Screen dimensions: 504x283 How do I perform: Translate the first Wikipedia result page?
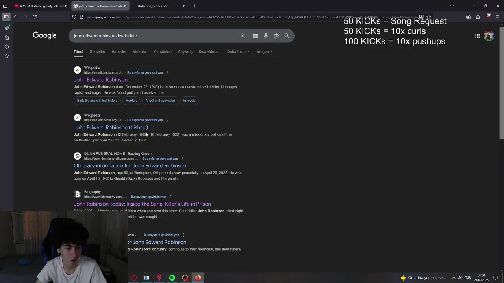point(145,73)
